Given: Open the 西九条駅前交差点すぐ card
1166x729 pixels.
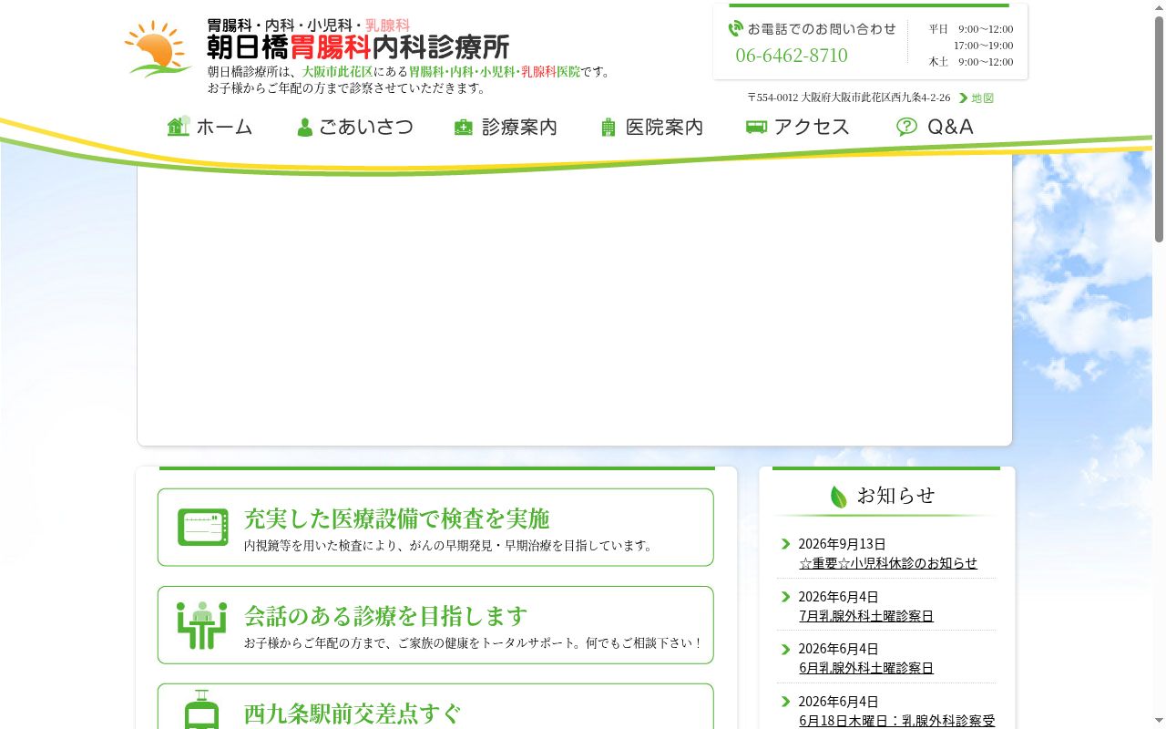Looking at the screenshot, I should pos(435,707).
